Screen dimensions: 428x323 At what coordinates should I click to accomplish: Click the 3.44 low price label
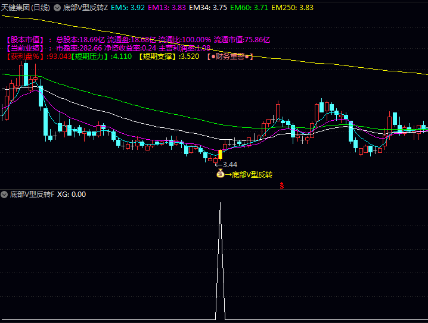point(230,165)
